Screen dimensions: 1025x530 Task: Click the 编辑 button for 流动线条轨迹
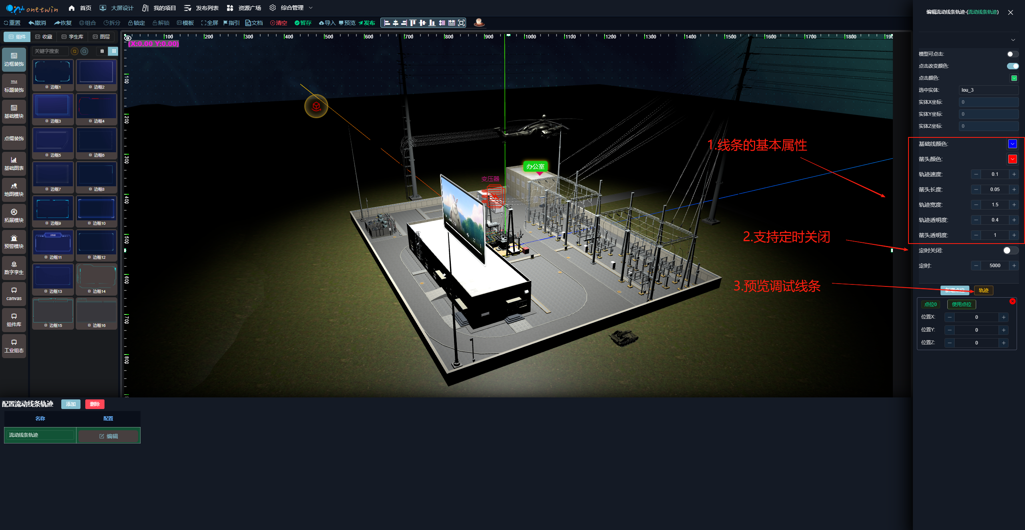(x=108, y=436)
